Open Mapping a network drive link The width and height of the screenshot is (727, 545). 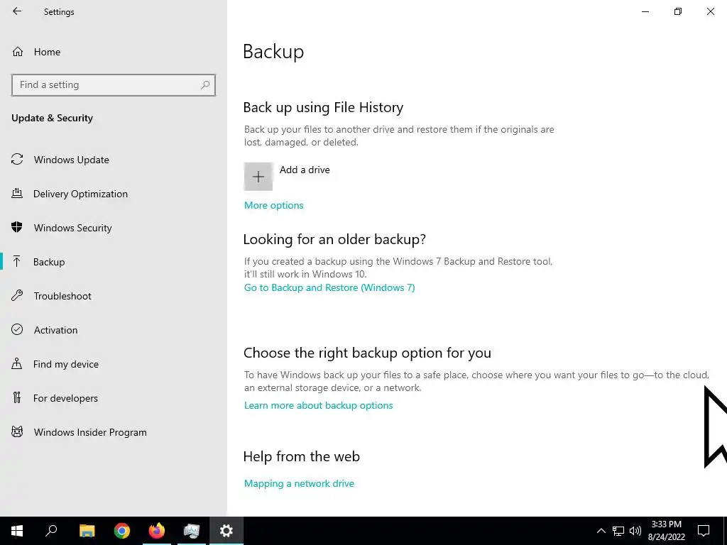(x=299, y=483)
